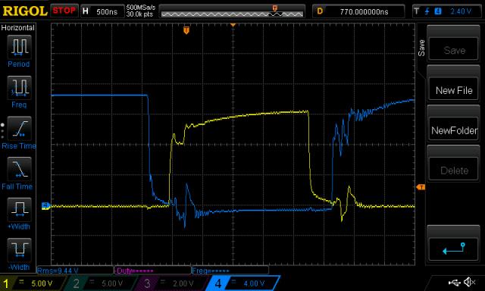The height and width of the screenshot is (291, 485).
Task: Click the back arrow return icon
Action: [453, 249]
